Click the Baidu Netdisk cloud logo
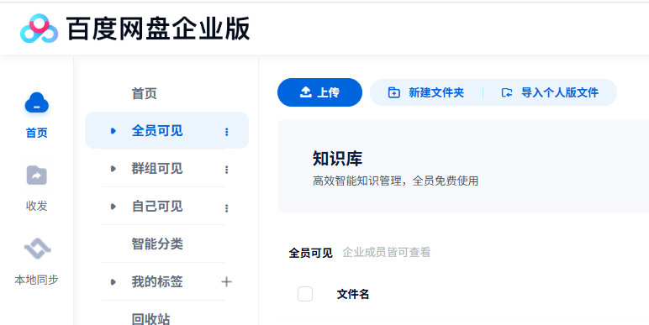Image resolution: width=649 pixels, height=325 pixels. 39,28
